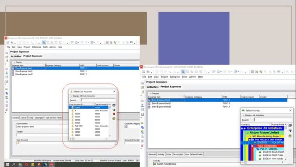Select cost account 00300 row

tap(89, 117)
